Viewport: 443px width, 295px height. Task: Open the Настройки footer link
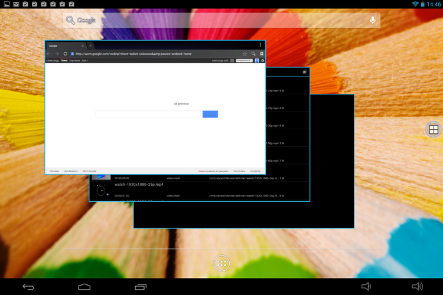pos(239,171)
